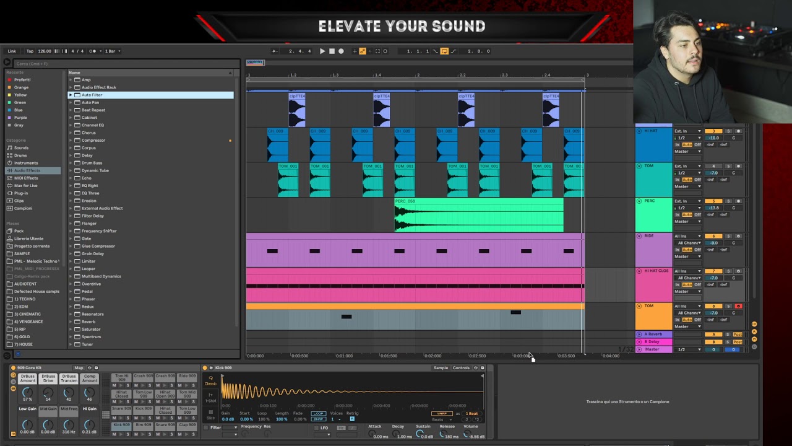Screen dimensions: 792x446
Task: Open HI HAT Ext. In input dropdown
Action: [688, 131]
